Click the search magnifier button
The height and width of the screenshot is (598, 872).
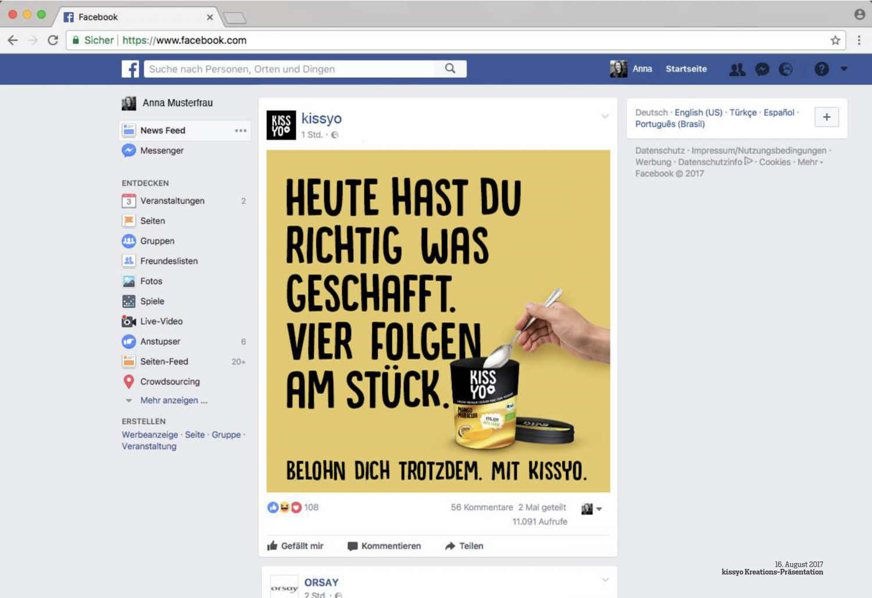click(450, 69)
